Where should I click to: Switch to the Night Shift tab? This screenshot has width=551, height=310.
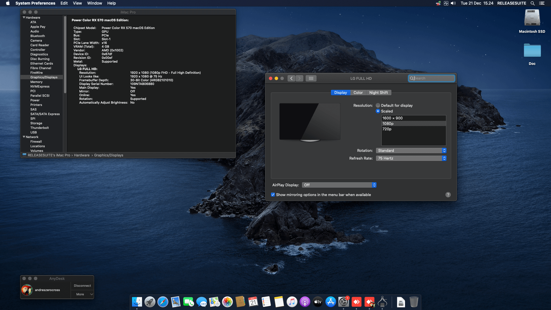coord(379,92)
